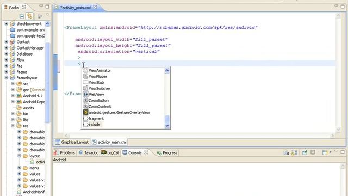This screenshot has width=348, height=196.
Task: Select the *activity_main.xml editor tab
Action: (x=76, y=8)
